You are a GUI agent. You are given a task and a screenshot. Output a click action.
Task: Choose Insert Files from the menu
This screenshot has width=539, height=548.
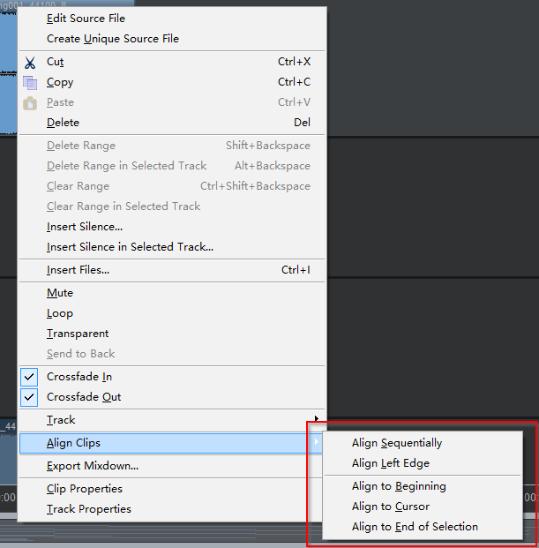coord(78,270)
